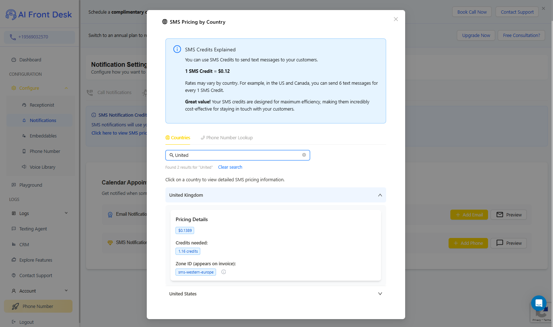Click the rocket icon beside Phone Number
553x327 pixels.
15,307
